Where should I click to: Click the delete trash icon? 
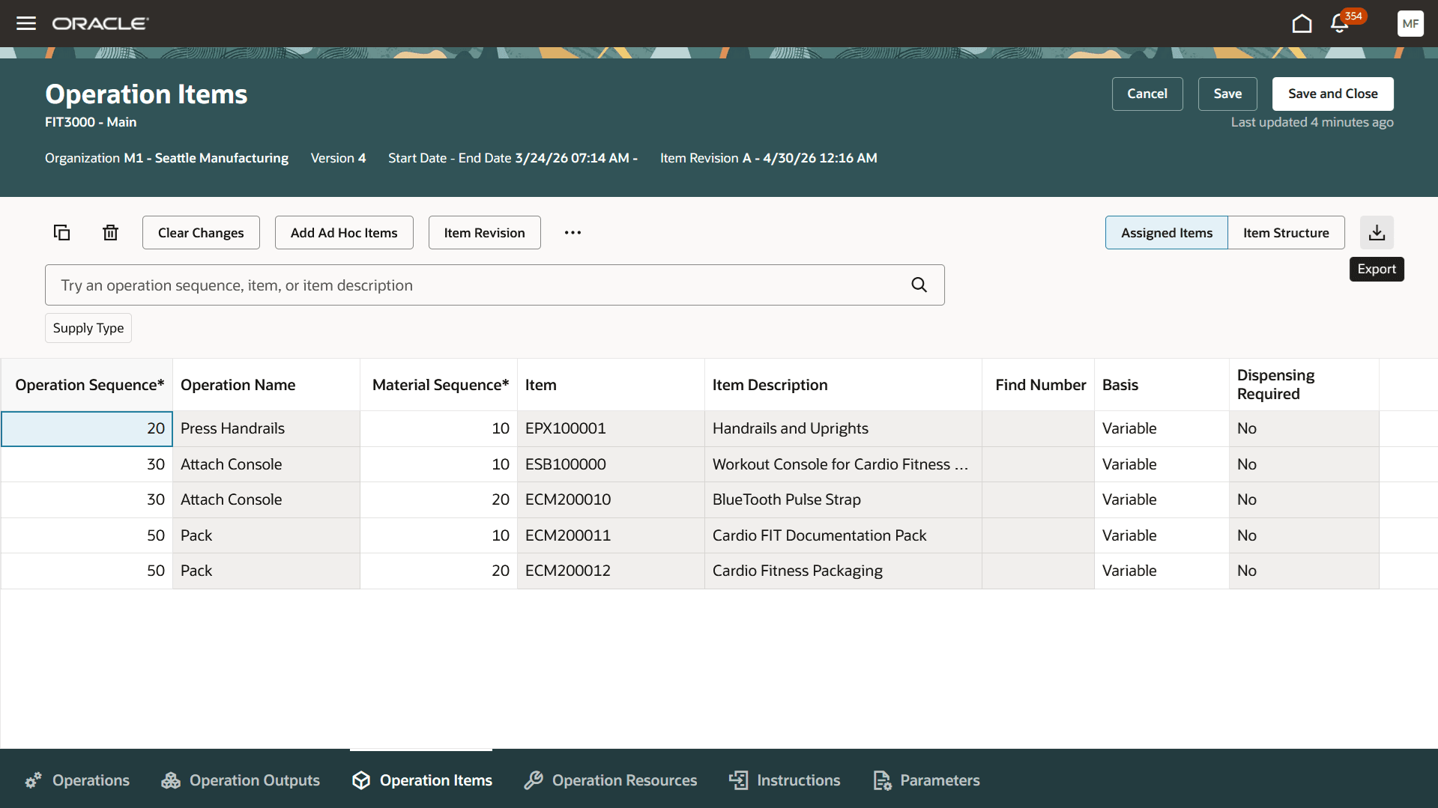[110, 233]
